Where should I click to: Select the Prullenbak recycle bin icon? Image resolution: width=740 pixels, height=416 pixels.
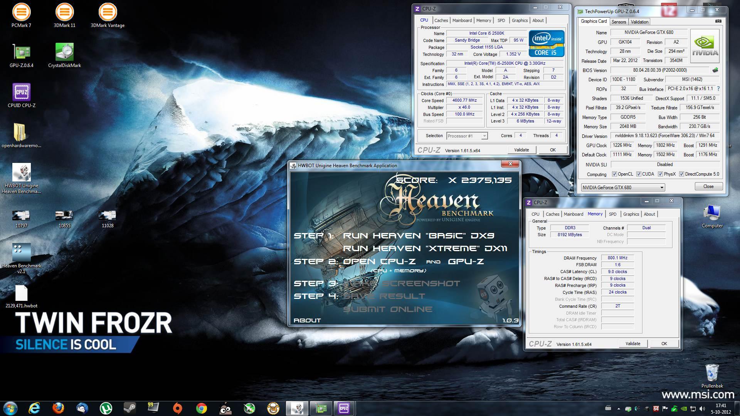point(712,376)
